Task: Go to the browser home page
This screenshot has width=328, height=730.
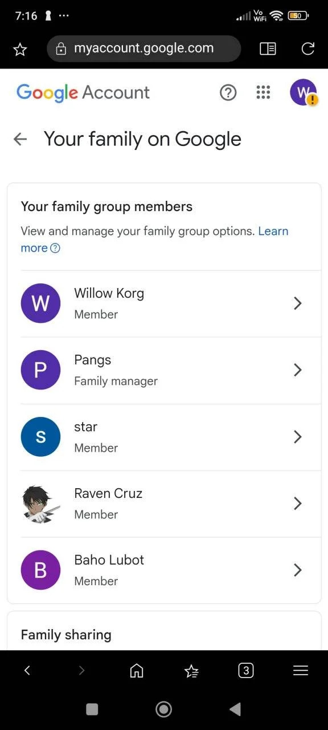Action: tap(137, 671)
